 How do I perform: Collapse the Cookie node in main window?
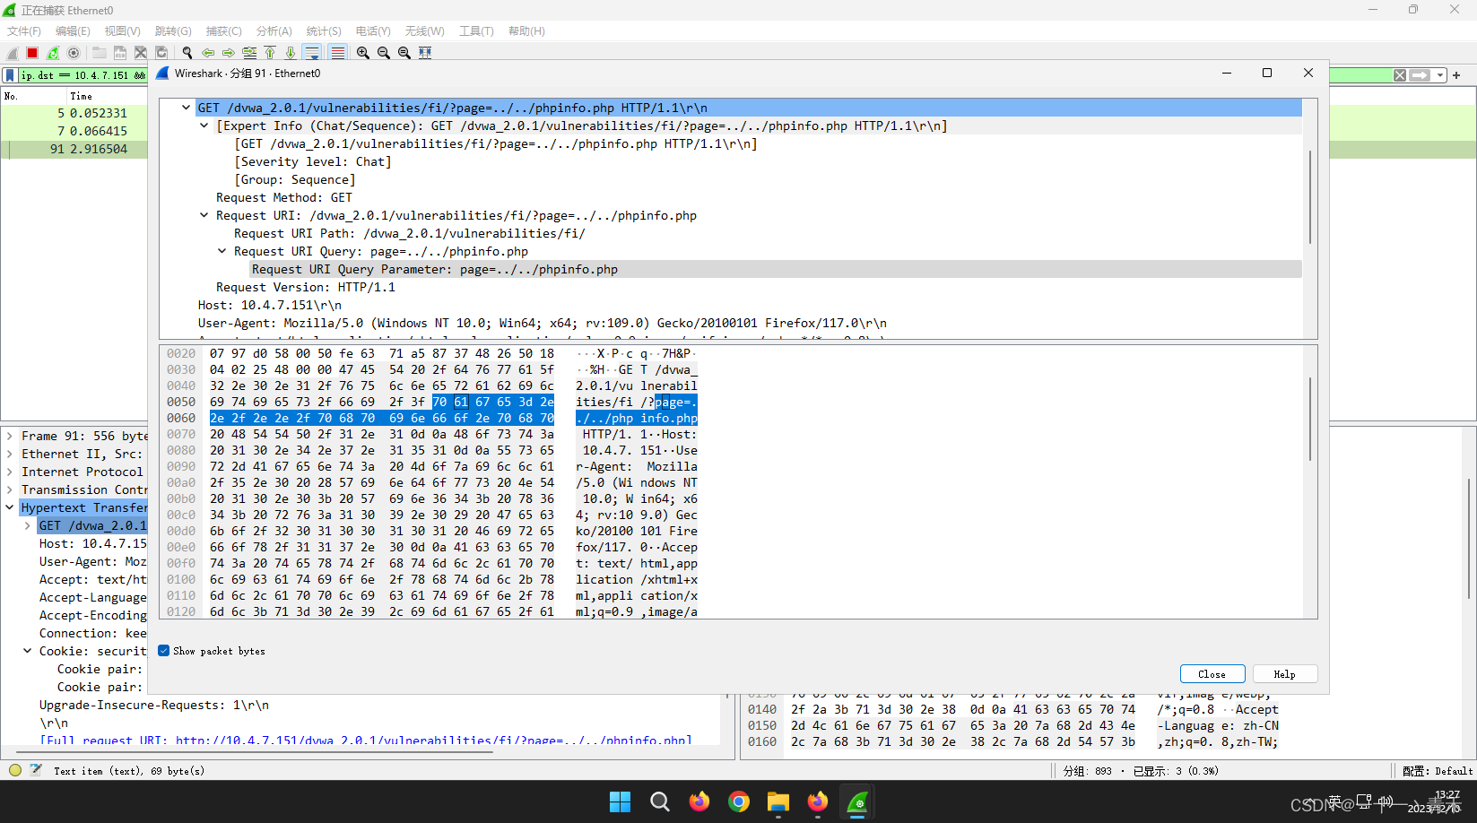pyautogui.click(x=28, y=651)
